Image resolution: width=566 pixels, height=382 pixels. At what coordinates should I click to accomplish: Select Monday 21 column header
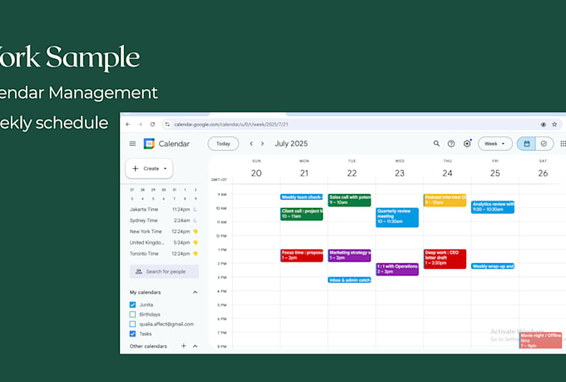point(305,169)
